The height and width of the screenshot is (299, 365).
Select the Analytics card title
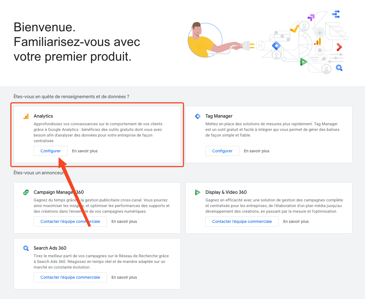[x=43, y=116]
